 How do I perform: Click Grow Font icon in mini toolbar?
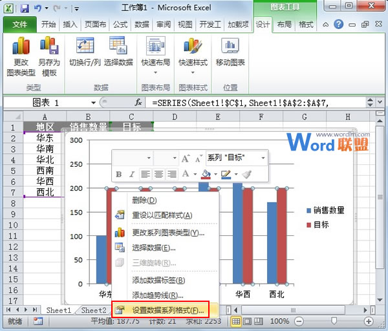[186, 158]
